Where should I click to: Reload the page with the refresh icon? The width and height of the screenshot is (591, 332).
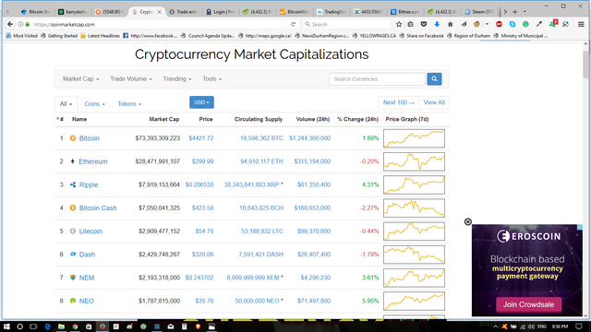point(293,24)
